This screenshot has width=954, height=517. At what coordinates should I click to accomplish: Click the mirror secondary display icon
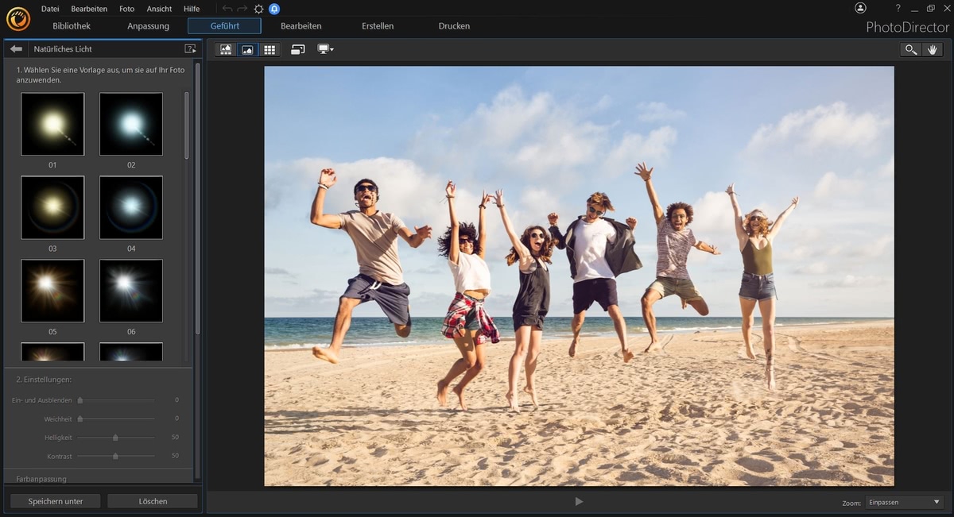tap(298, 49)
